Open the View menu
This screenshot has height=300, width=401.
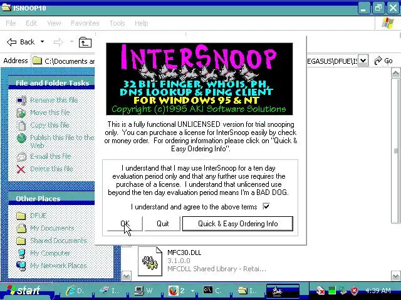(54, 23)
